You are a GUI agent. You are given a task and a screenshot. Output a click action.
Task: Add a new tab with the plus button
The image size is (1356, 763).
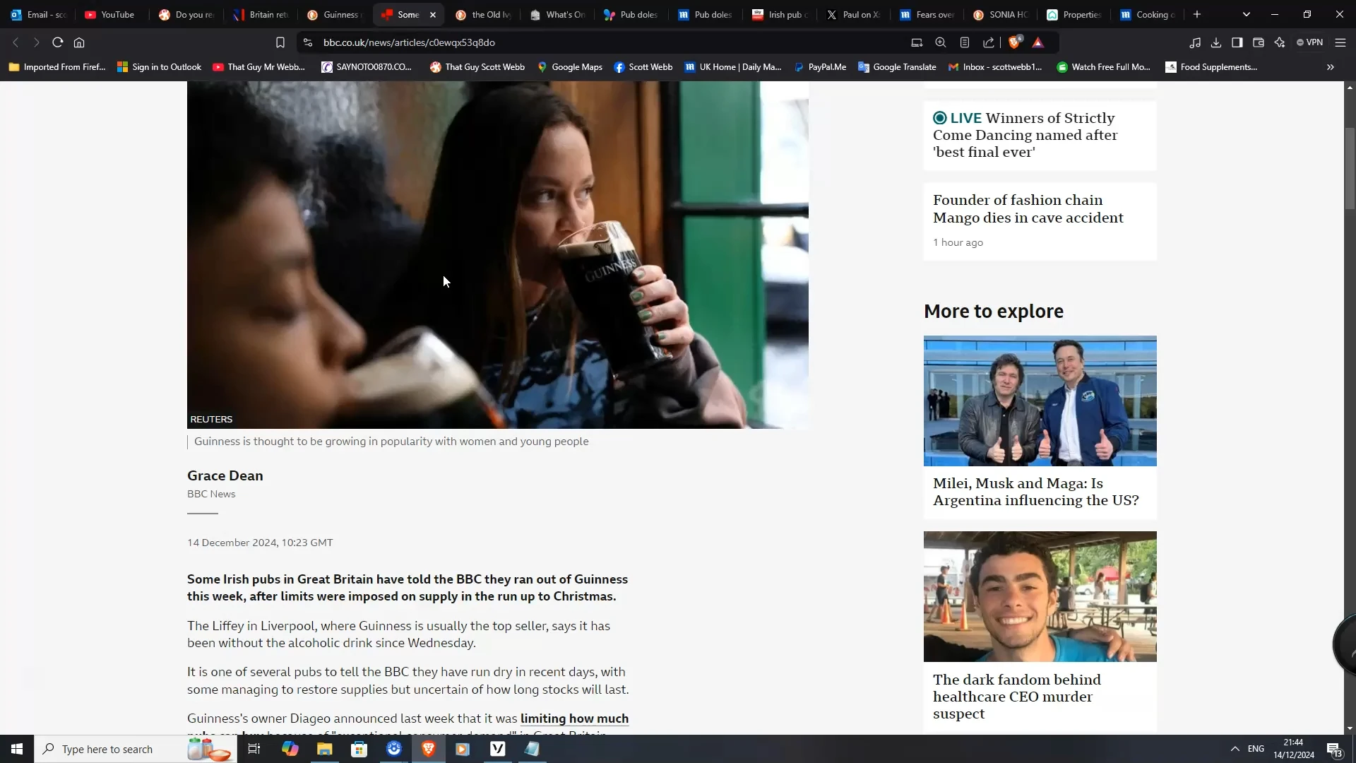click(x=1197, y=14)
